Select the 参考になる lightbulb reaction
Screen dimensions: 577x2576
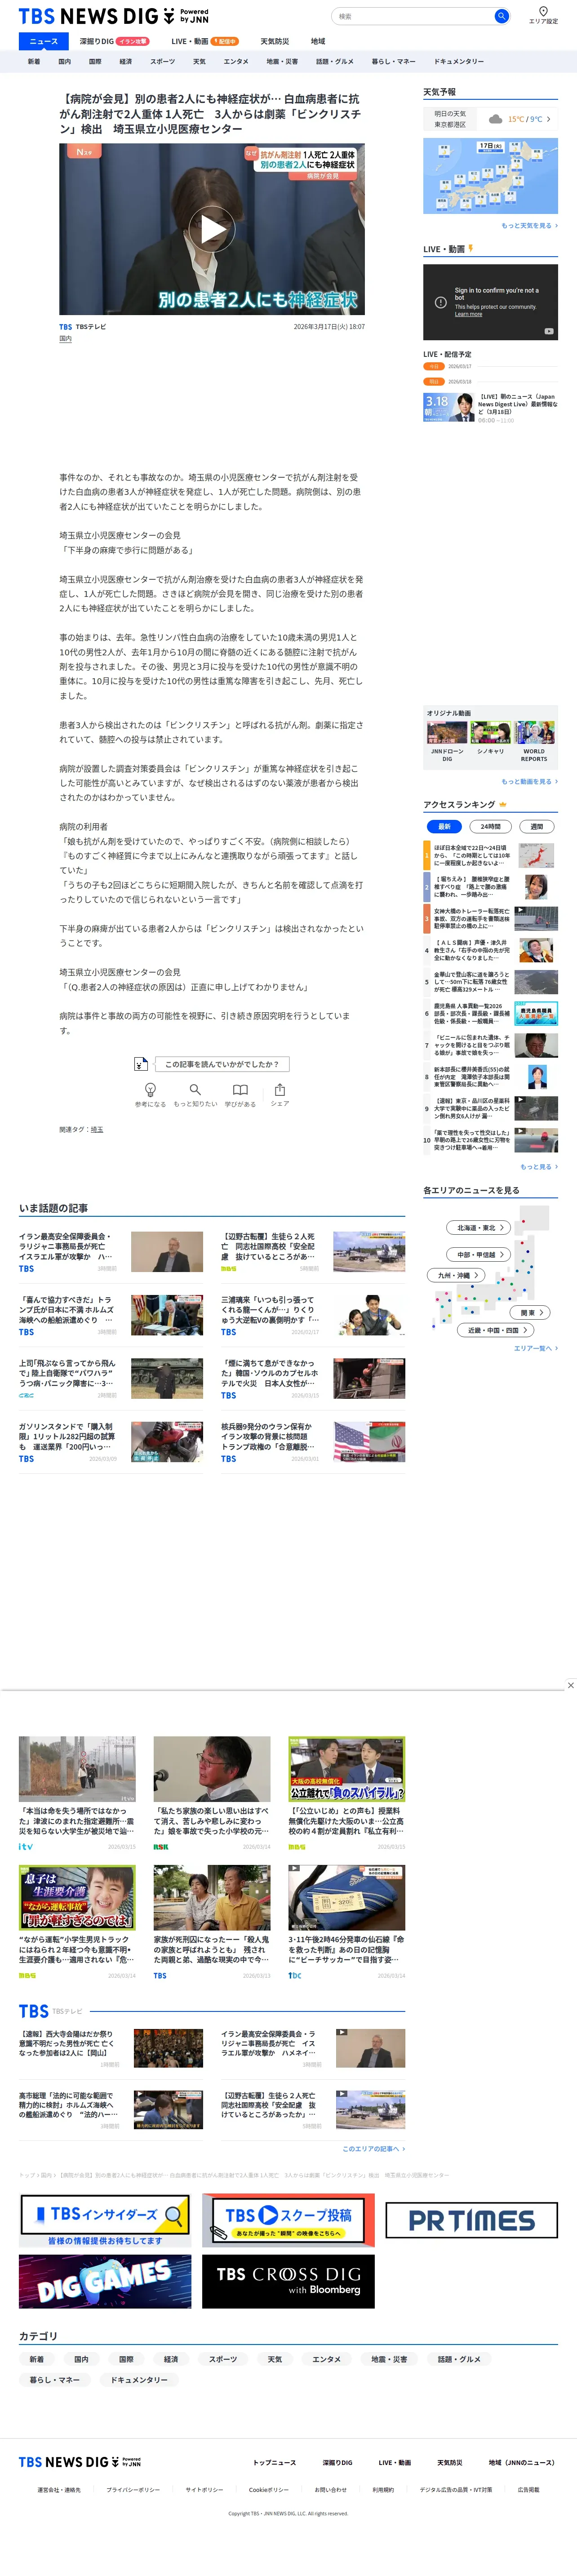click(150, 1094)
